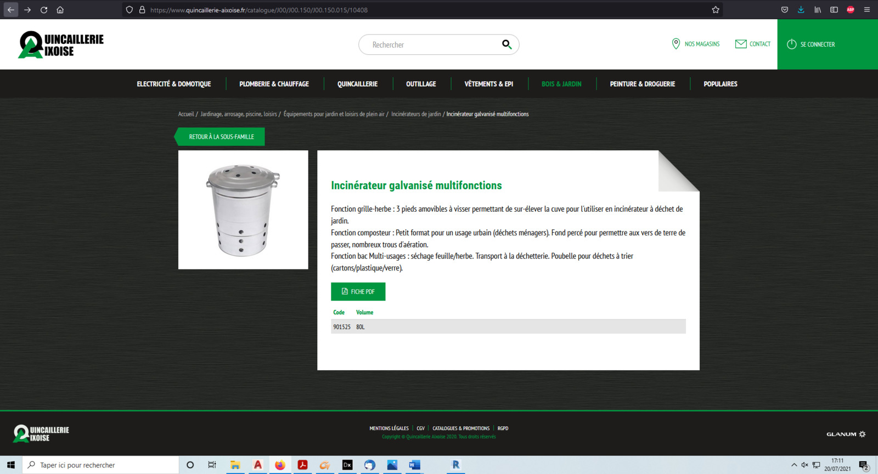878x474 pixels.
Task: Open the Adblock Plus extension
Action: [x=851, y=10]
